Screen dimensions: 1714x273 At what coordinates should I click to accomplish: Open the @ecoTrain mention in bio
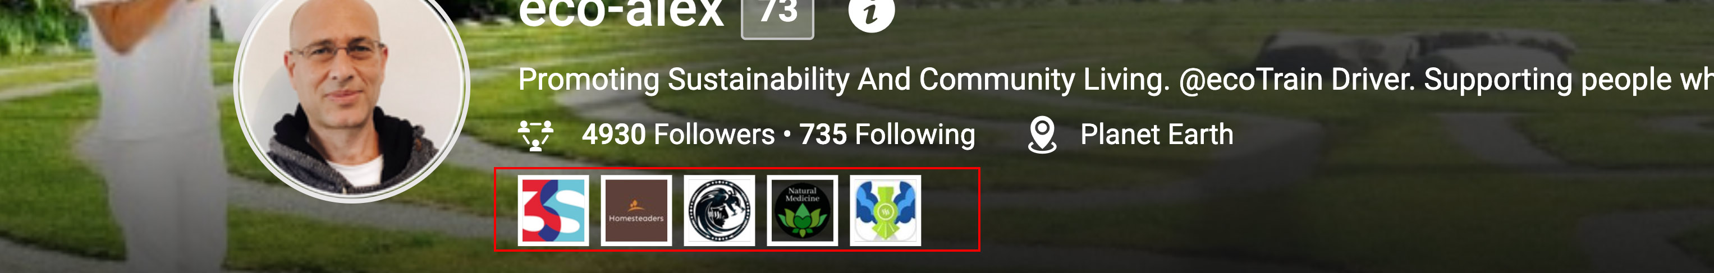[1251, 80]
